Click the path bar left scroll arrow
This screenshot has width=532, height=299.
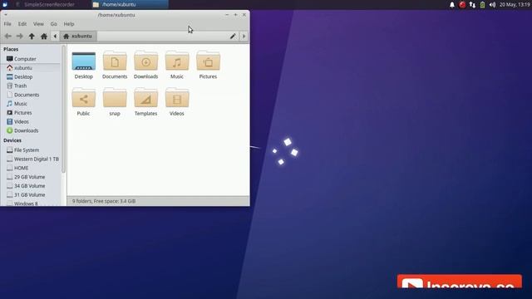tap(55, 36)
